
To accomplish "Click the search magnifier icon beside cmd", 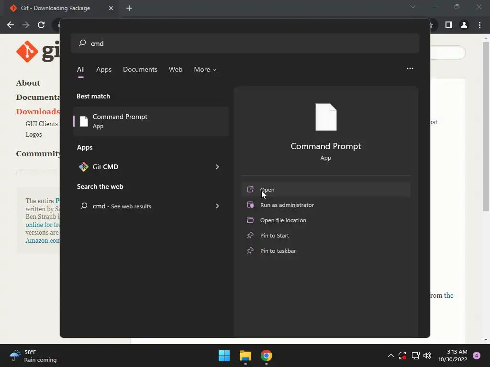I will point(82,43).
